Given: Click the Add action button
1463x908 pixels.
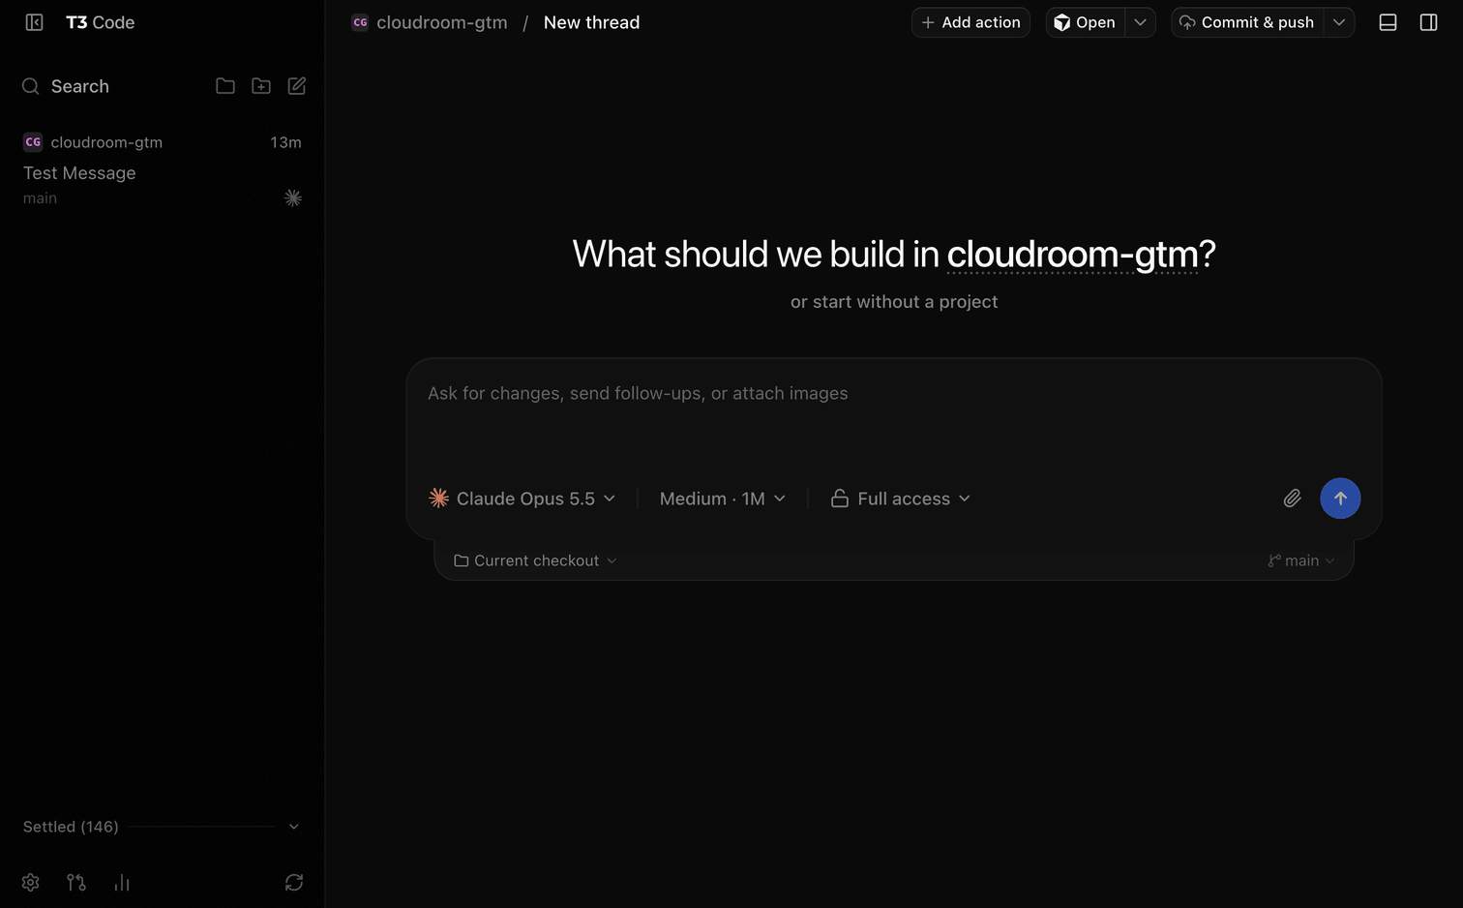Looking at the screenshot, I should 970,22.
